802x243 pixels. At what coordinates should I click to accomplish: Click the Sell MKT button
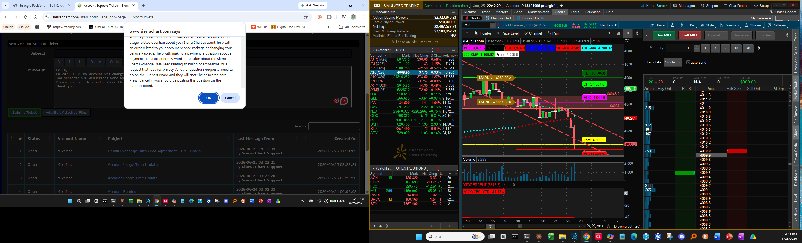[690, 35]
